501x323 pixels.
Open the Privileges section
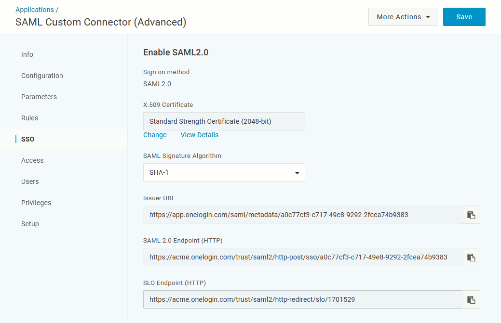36,203
